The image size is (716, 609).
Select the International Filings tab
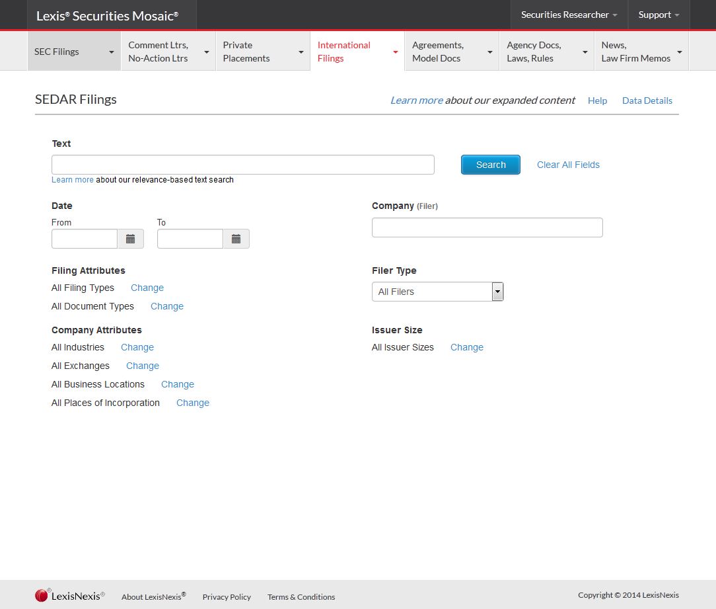tap(357, 51)
